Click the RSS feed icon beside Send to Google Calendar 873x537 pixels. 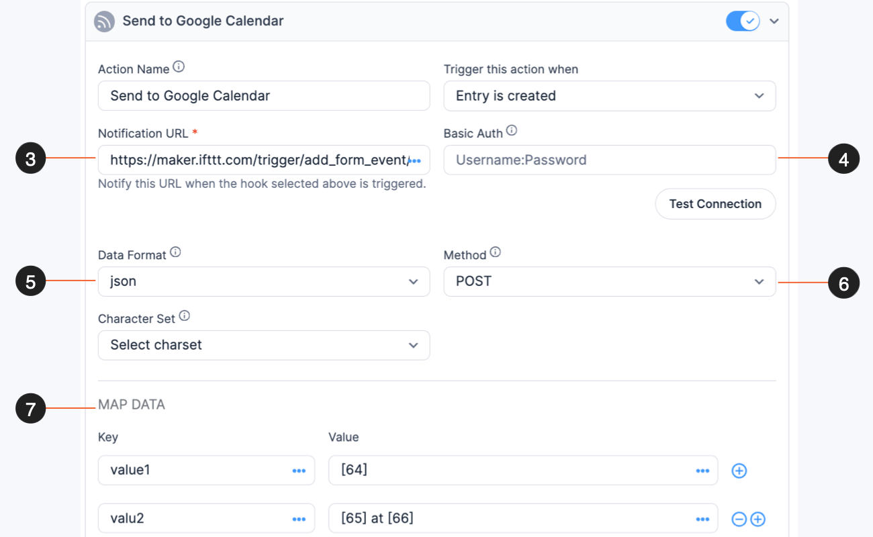pyautogui.click(x=104, y=21)
